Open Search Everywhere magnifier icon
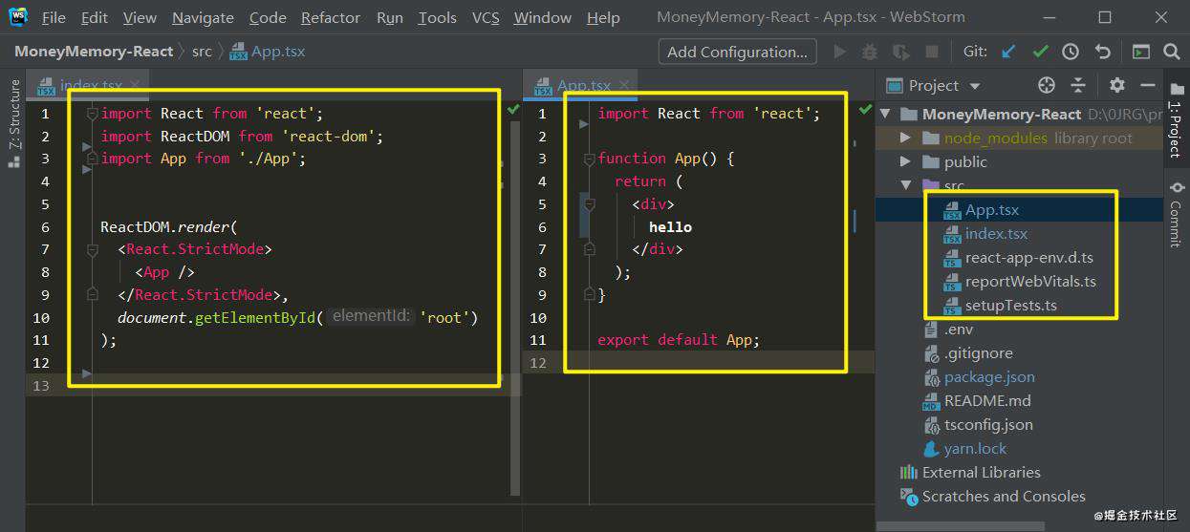This screenshot has height=532, width=1190. pos(1172,52)
